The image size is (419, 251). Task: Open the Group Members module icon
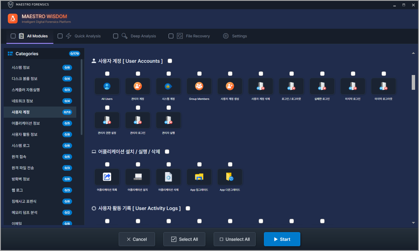tap(199, 86)
